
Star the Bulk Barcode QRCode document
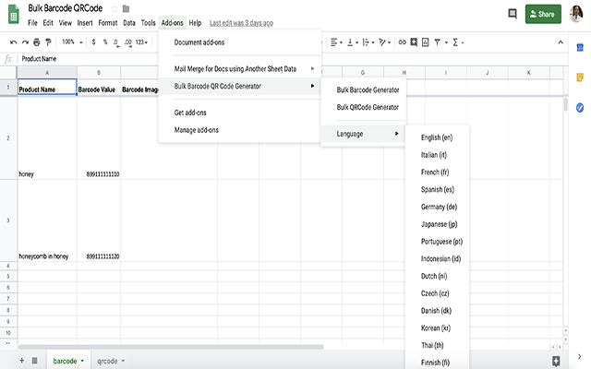pyautogui.click(x=115, y=8)
